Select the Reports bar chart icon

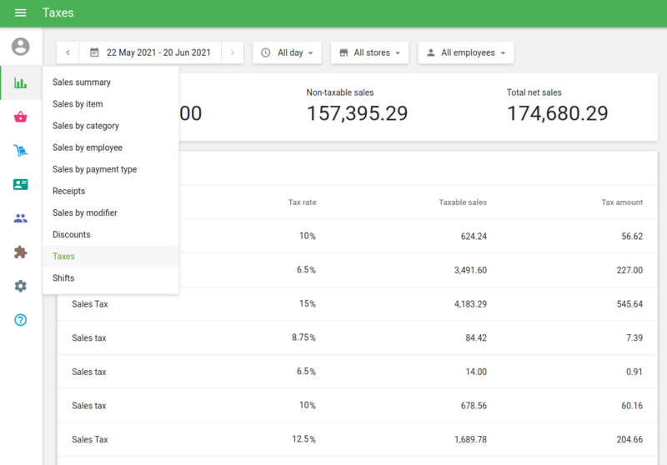tap(21, 82)
